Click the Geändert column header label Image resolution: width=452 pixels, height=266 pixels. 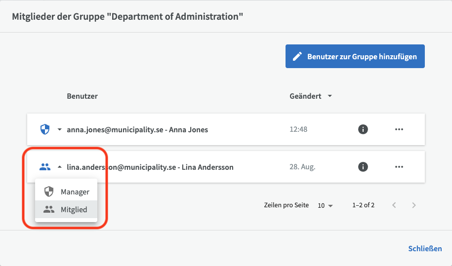305,96
